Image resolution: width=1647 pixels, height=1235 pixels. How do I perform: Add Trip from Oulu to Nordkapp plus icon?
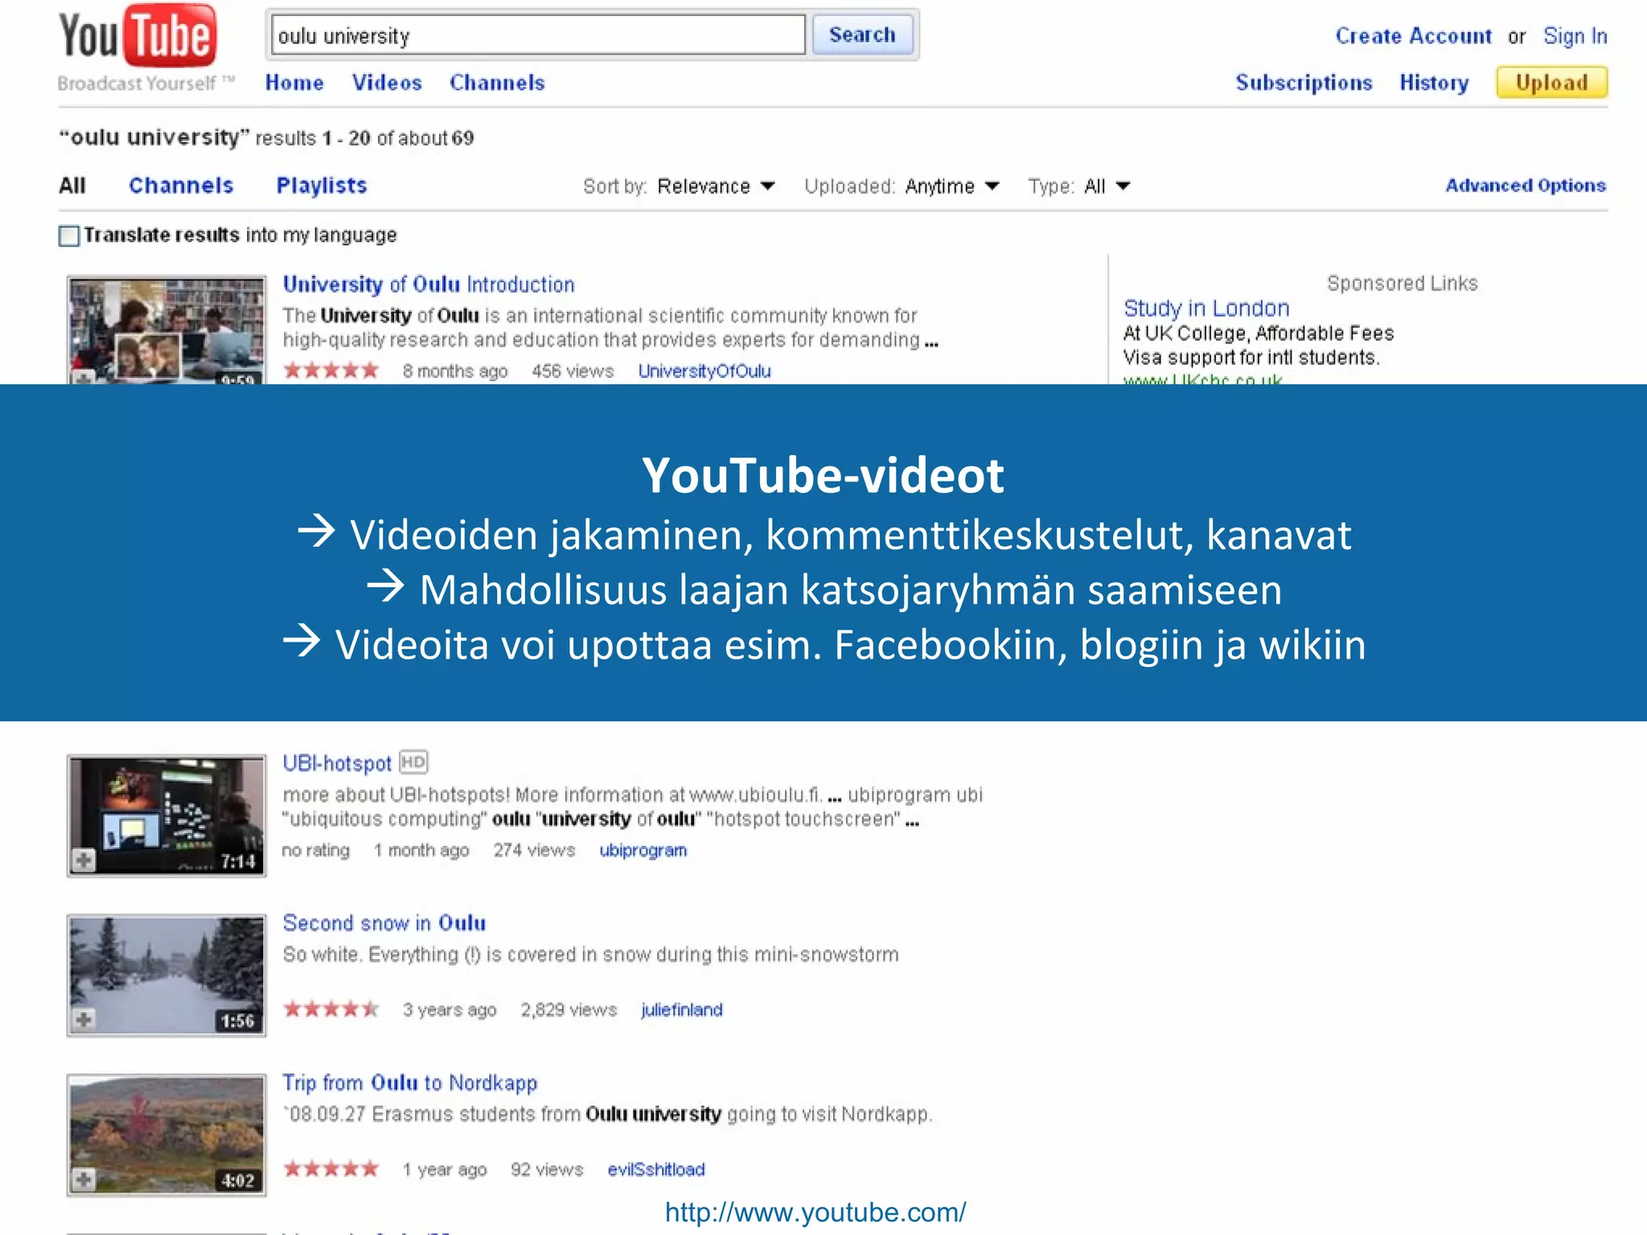[84, 1180]
